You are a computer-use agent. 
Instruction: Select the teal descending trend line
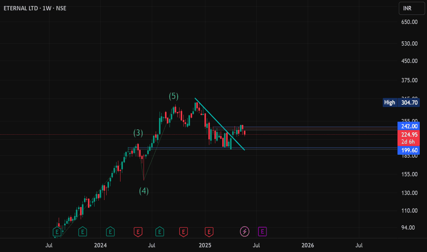(220, 124)
